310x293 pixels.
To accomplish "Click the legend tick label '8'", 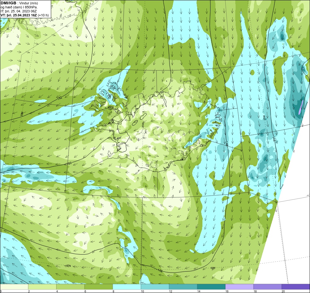I will click(x=114, y=291).
